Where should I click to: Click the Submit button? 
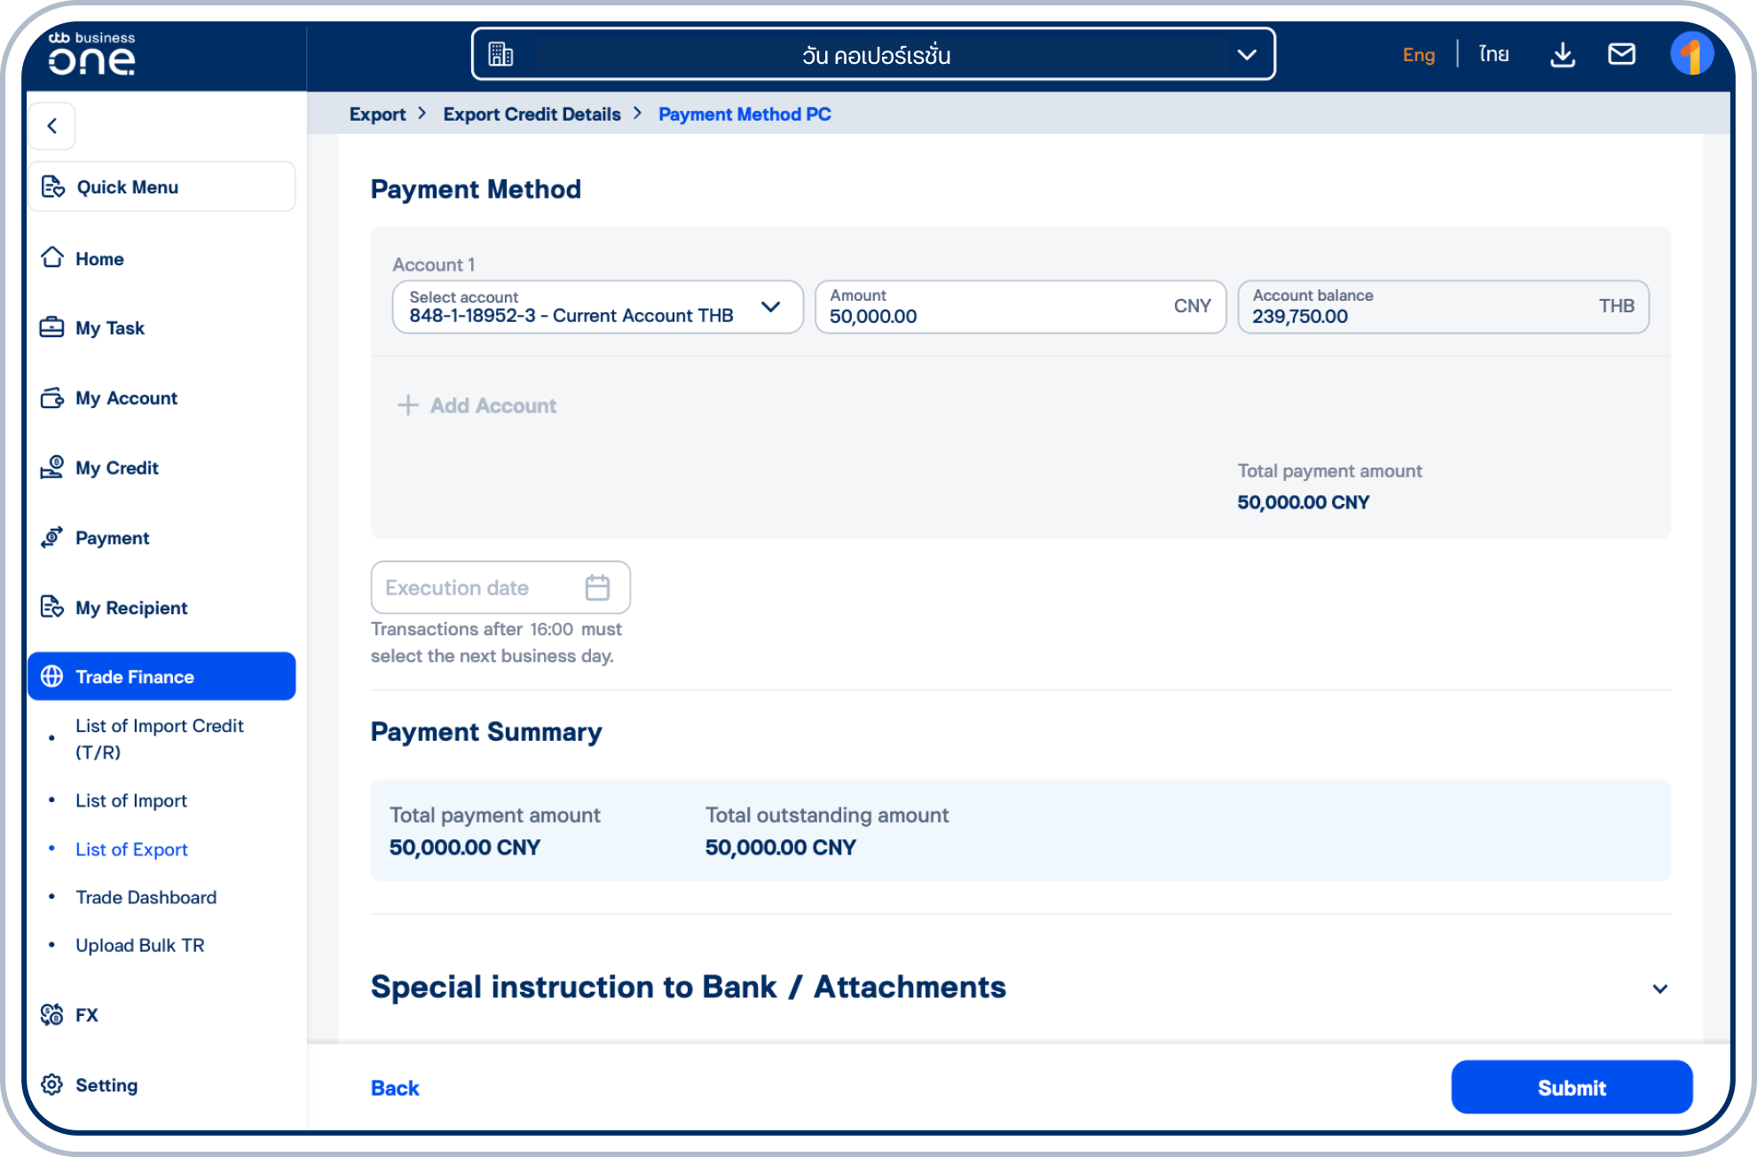click(x=1571, y=1087)
